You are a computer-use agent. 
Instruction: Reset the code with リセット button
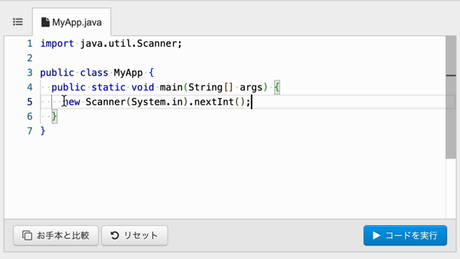pos(134,235)
